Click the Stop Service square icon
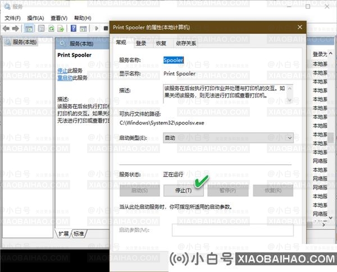 [x=106, y=29]
